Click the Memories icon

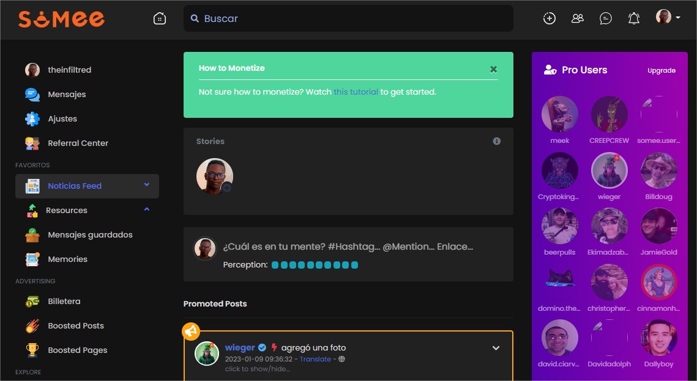[32, 259]
